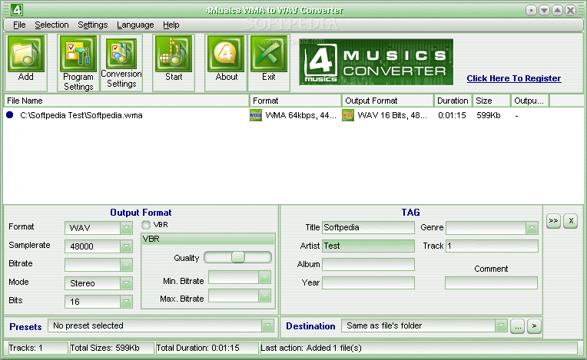This screenshot has height=360, width=587.
Task: Browse destination folder with the ... button
Action: coord(517,326)
